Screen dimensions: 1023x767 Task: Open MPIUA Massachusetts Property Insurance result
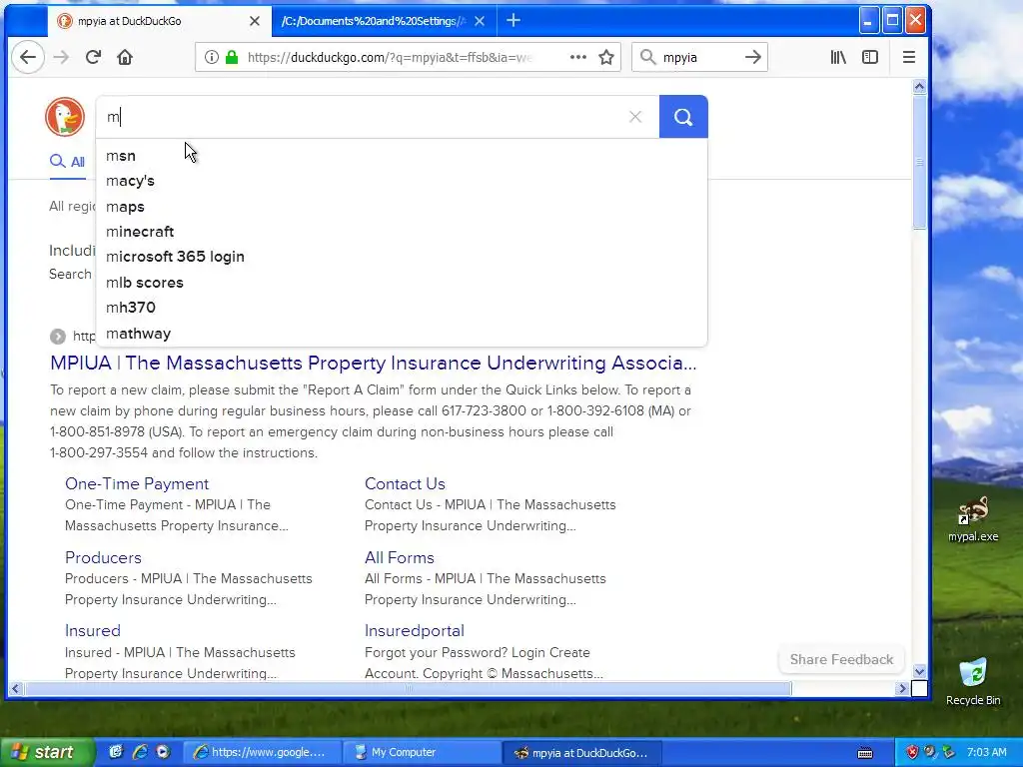[x=374, y=364]
